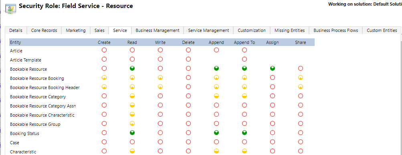Viewport: 402px width, 155px height.
Task: Toggle Append To privilege for Article
Action: pyautogui.click(x=244, y=50)
